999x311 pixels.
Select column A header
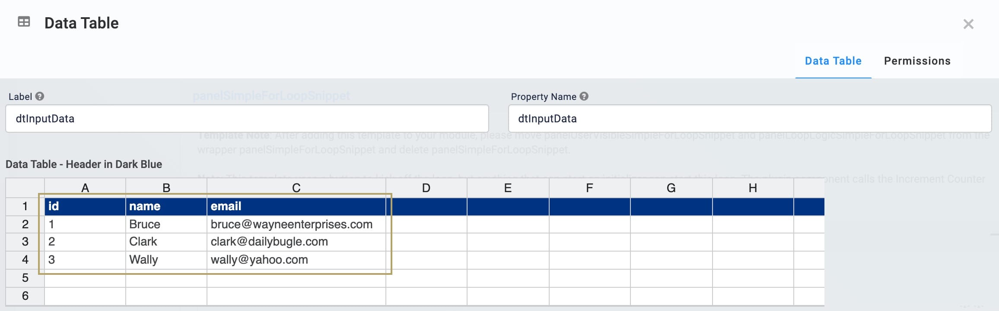[85, 188]
